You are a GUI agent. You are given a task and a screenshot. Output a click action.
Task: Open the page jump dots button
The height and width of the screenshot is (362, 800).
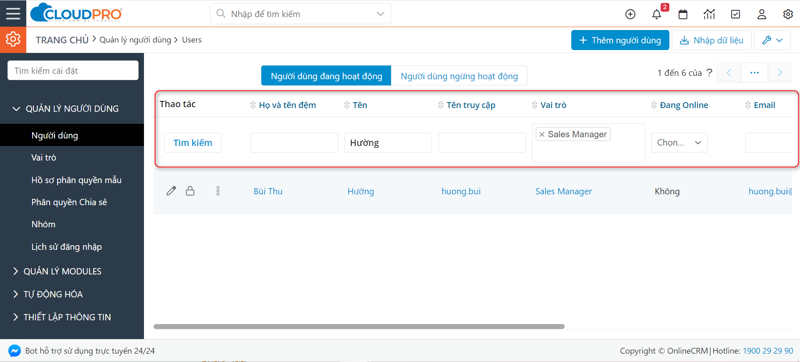click(755, 73)
